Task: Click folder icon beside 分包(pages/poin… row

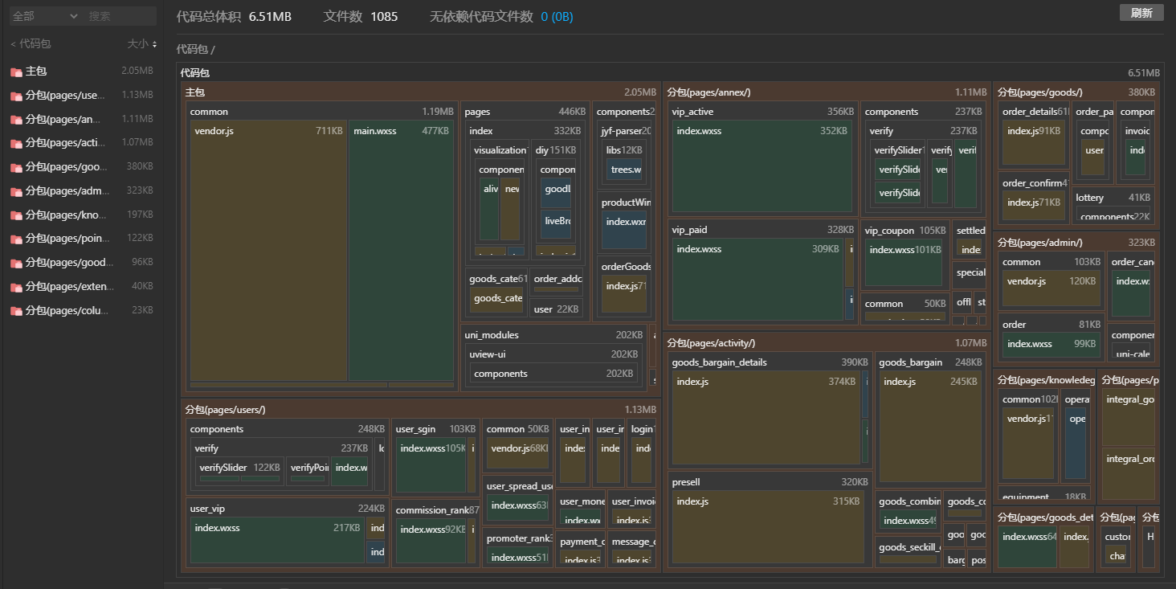Action: 16,239
